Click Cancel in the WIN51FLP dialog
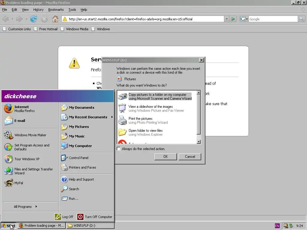307x230 pixels. click(190, 156)
